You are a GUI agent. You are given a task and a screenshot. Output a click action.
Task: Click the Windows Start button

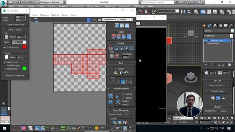coord(4,128)
